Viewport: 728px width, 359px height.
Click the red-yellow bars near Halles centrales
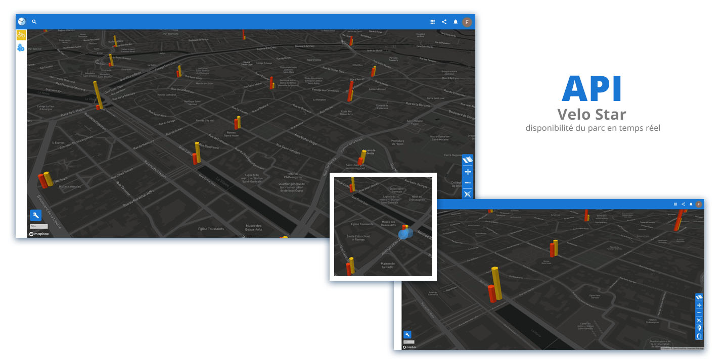(45, 180)
